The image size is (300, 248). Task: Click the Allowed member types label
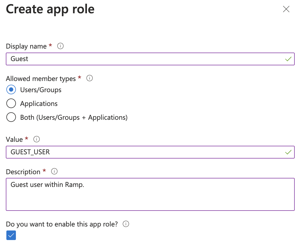click(41, 79)
